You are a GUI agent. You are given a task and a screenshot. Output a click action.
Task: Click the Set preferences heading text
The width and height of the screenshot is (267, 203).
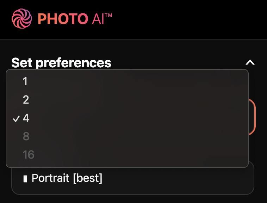[x=61, y=63]
